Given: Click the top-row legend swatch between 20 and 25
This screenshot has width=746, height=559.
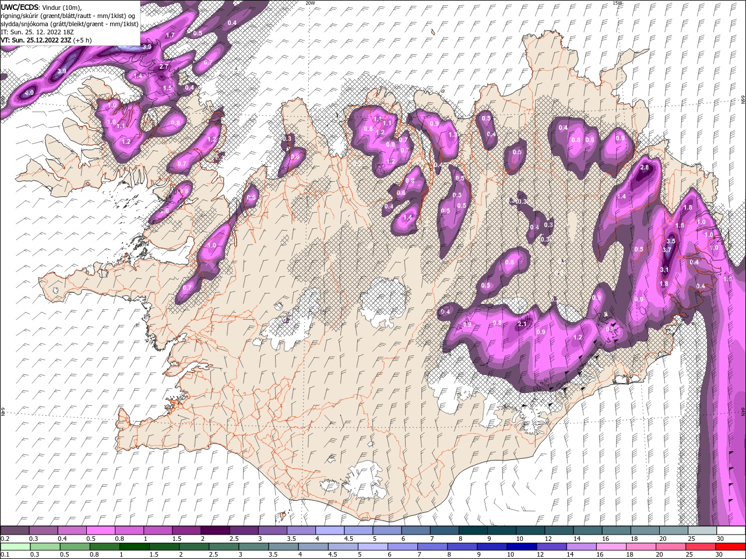Looking at the screenshot, I should 674,530.
